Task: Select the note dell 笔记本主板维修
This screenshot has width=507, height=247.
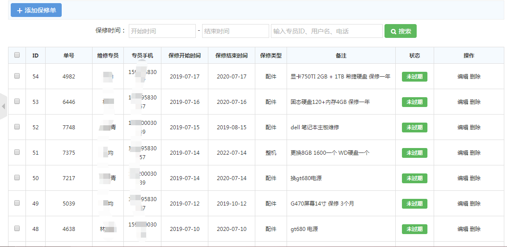Action: coord(315,128)
